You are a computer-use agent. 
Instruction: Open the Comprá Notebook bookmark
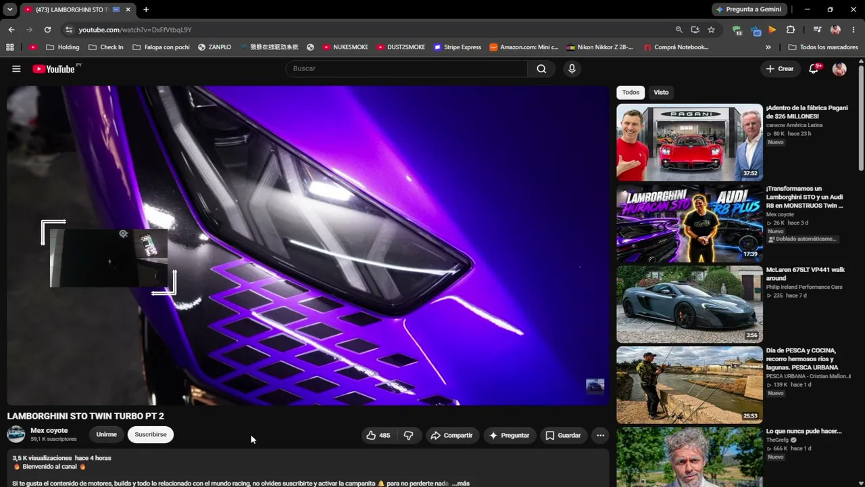[676, 47]
